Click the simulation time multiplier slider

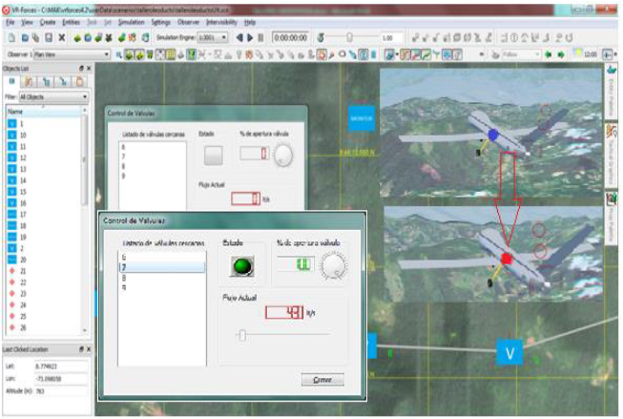349,38
